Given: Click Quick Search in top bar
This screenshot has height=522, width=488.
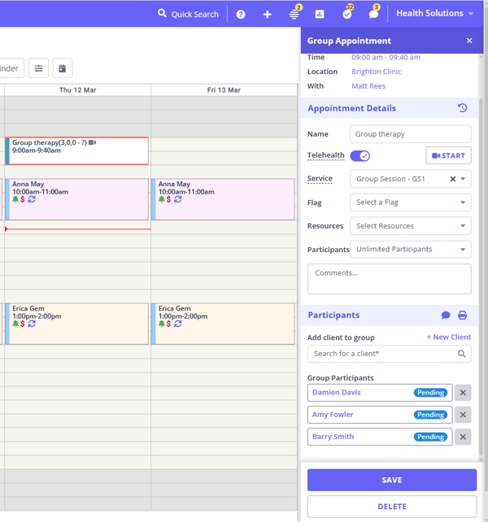Looking at the screenshot, I should click(188, 14).
